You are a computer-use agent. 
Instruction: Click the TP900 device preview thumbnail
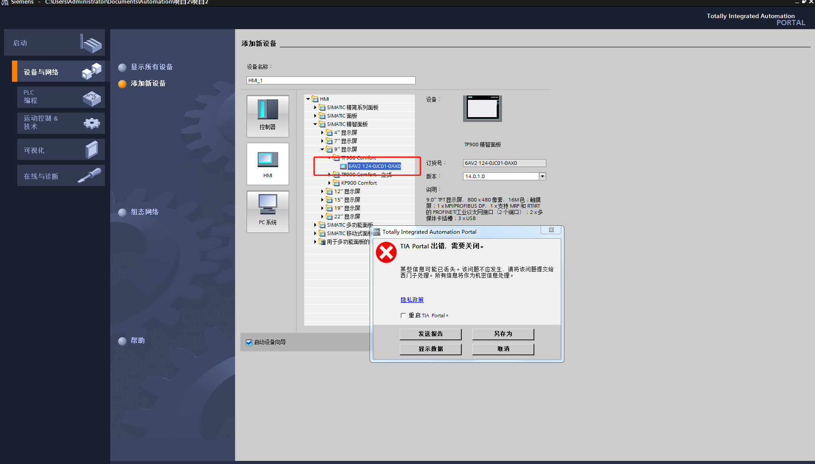[x=482, y=108]
